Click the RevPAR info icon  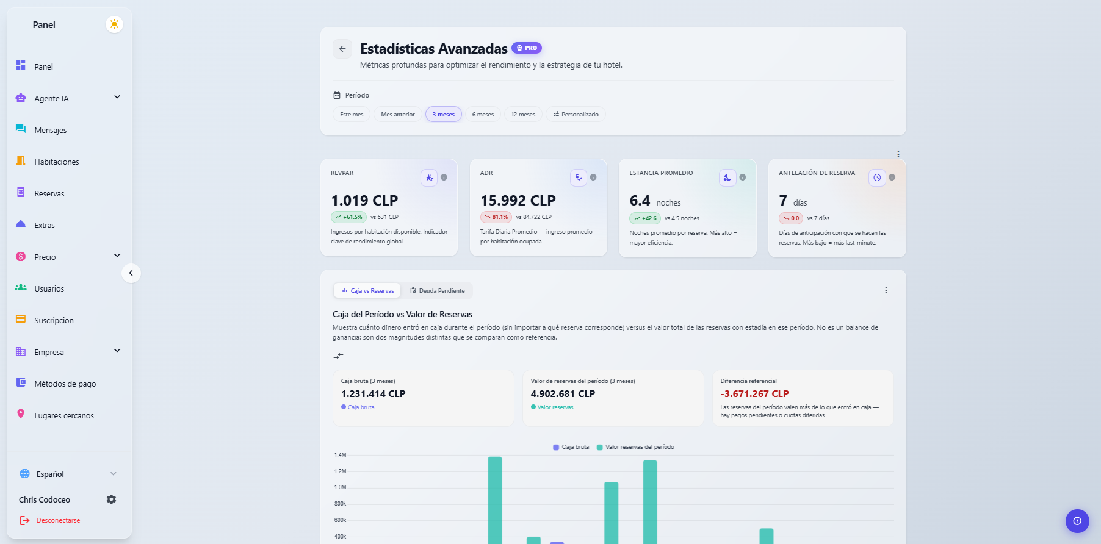click(x=444, y=177)
